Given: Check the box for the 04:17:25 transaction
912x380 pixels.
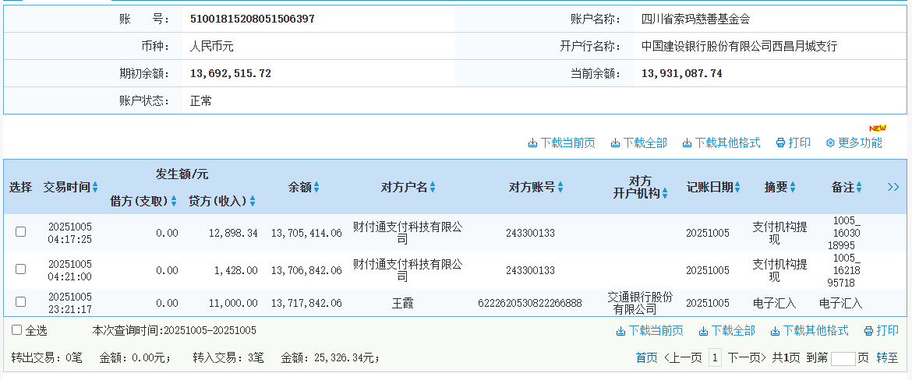Looking at the screenshot, I should [x=21, y=231].
